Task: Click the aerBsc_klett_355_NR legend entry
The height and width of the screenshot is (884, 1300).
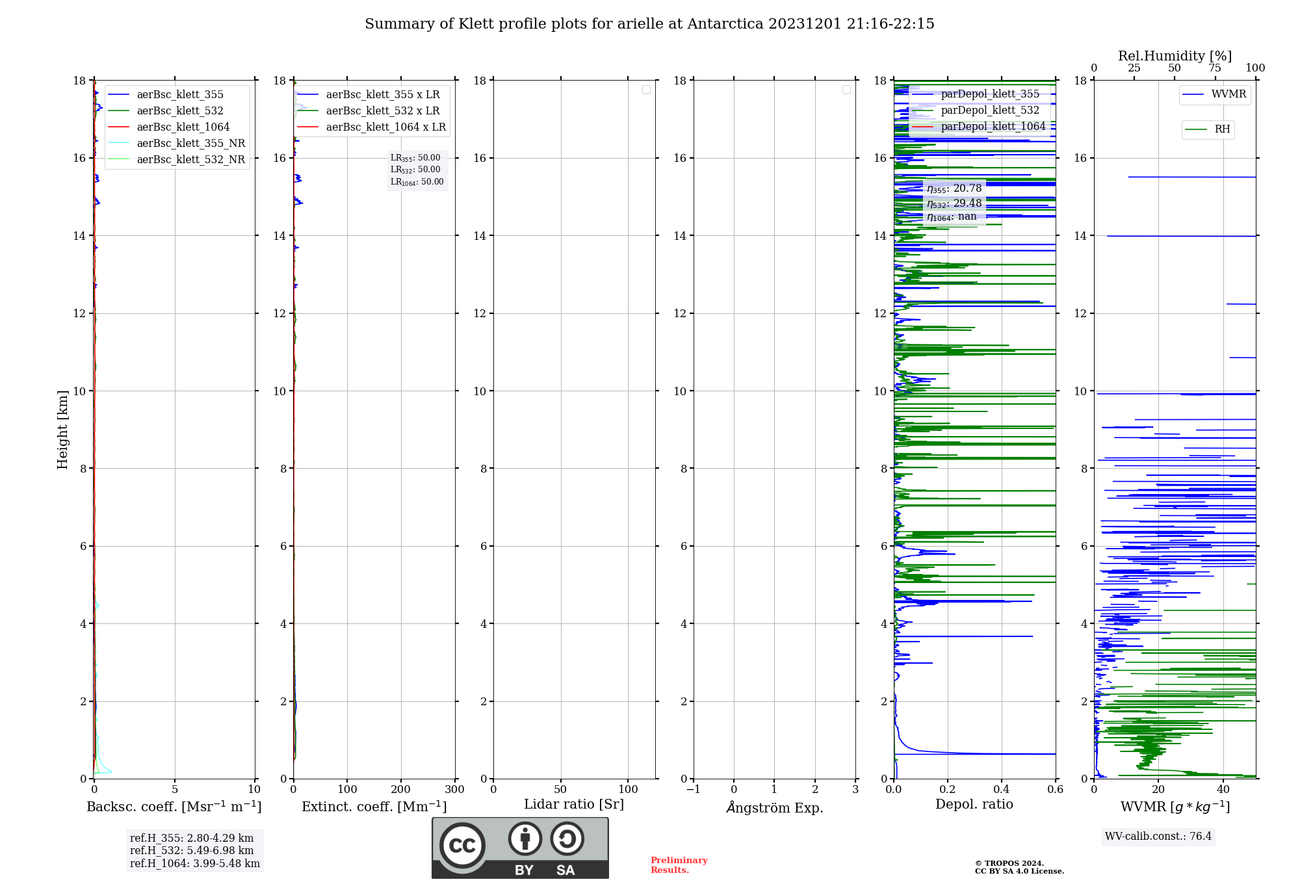Action: [177, 144]
